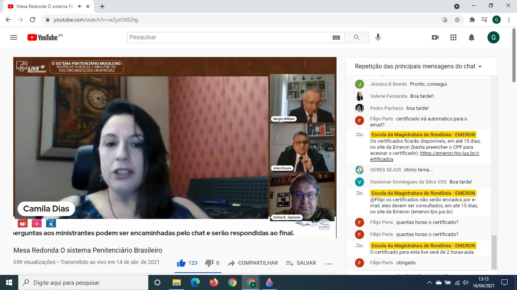Click the chat panel scrollbar thumb
The height and width of the screenshot is (290, 517).
pyautogui.click(x=494, y=252)
